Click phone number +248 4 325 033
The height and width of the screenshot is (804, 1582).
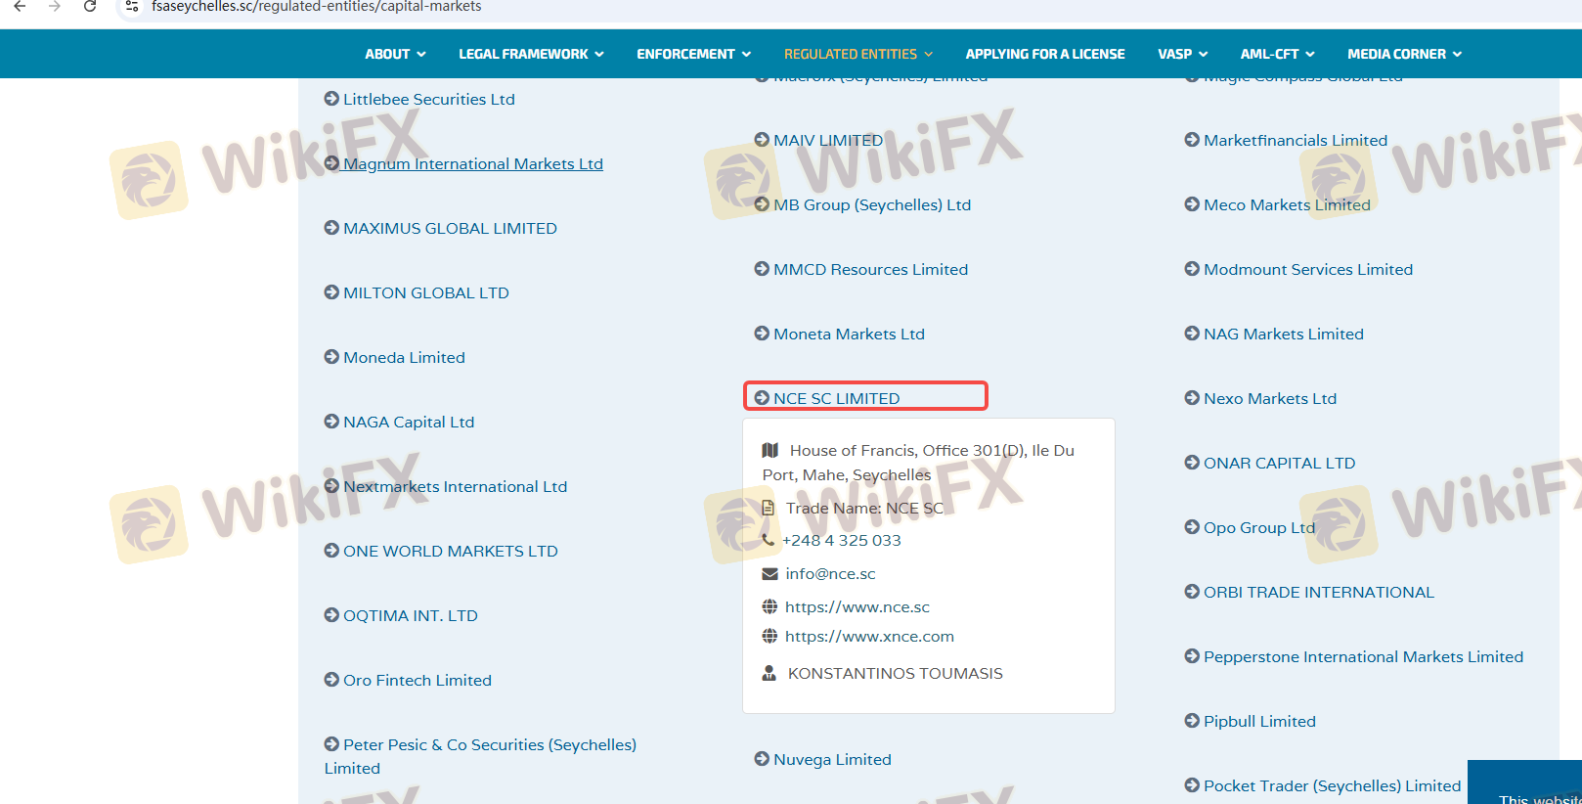842,540
